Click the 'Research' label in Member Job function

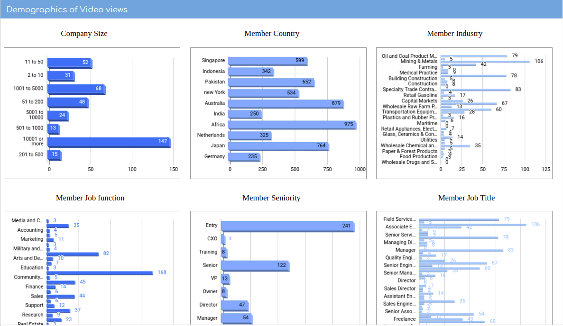click(32, 315)
